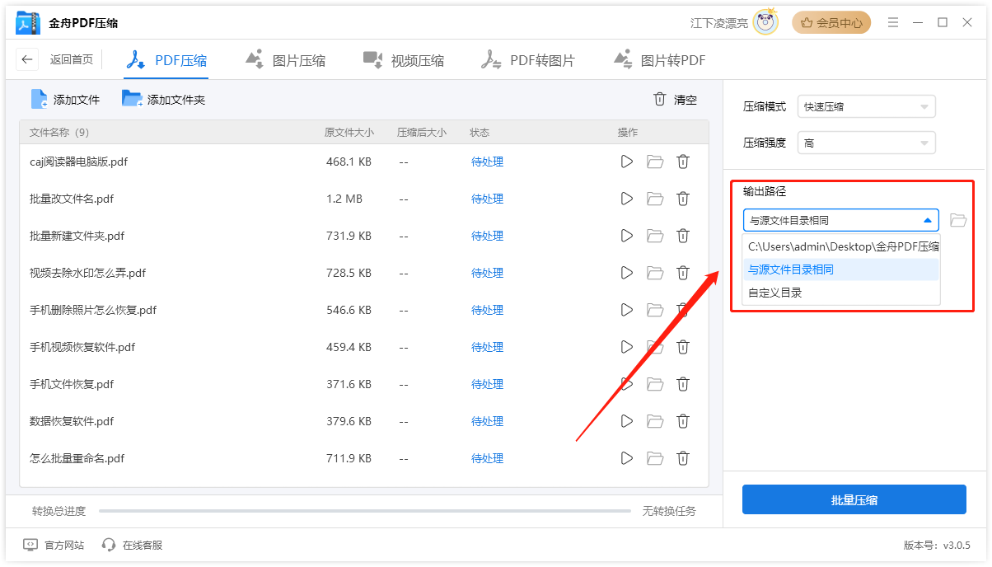Open 压缩模式 dropdown showing 快速压缩

click(867, 106)
